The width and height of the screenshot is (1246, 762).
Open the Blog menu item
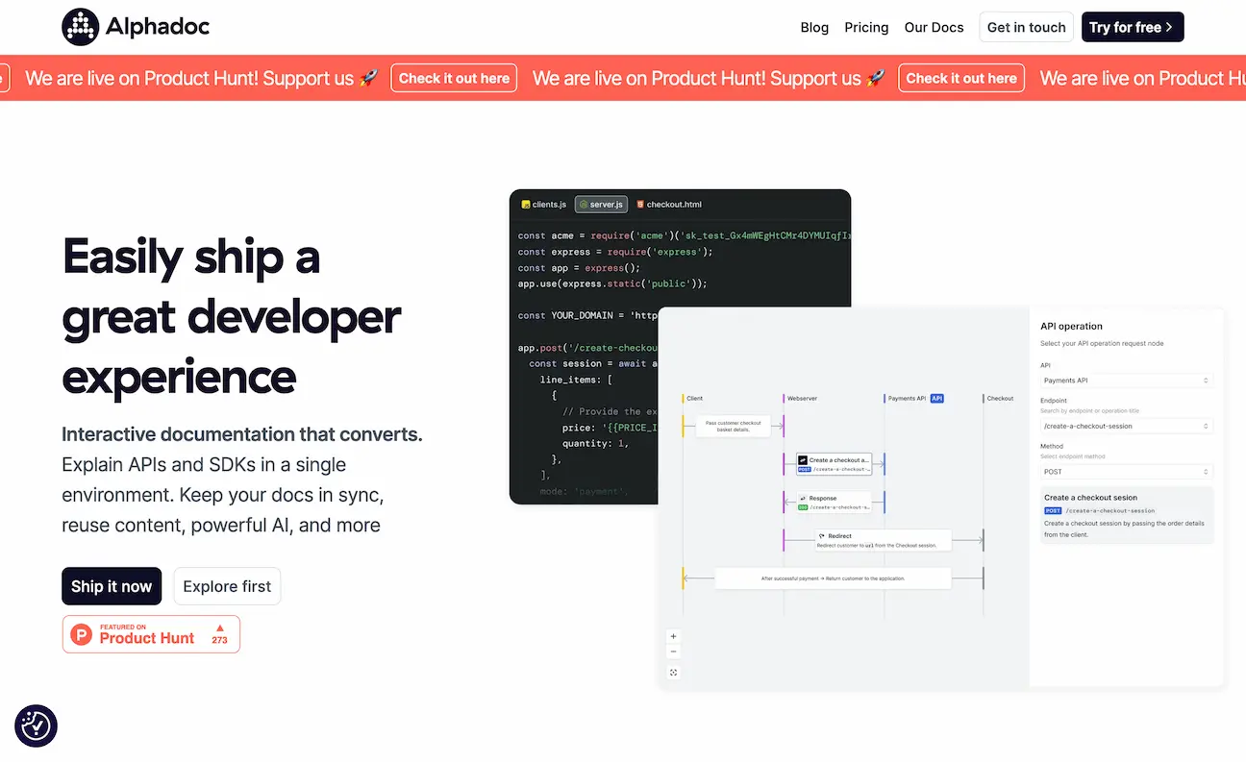point(814,27)
